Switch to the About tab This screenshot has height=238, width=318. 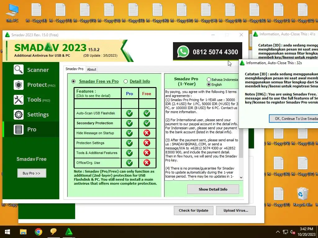[x=92, y=69]
